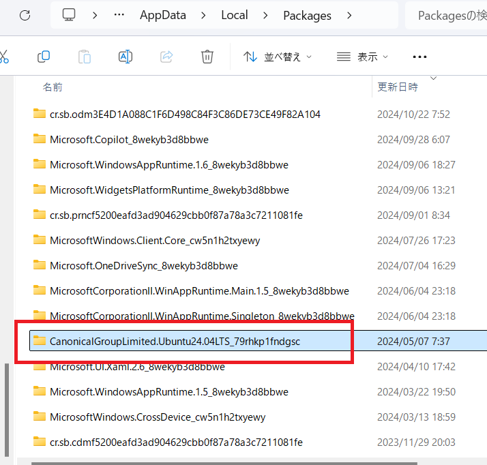Expand the chevron after AppData
This screenshot has width=487, height=465.
coord(203,15)
